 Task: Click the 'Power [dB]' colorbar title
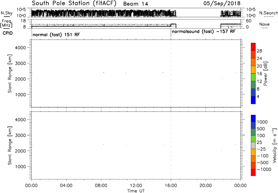click(265, 74)
